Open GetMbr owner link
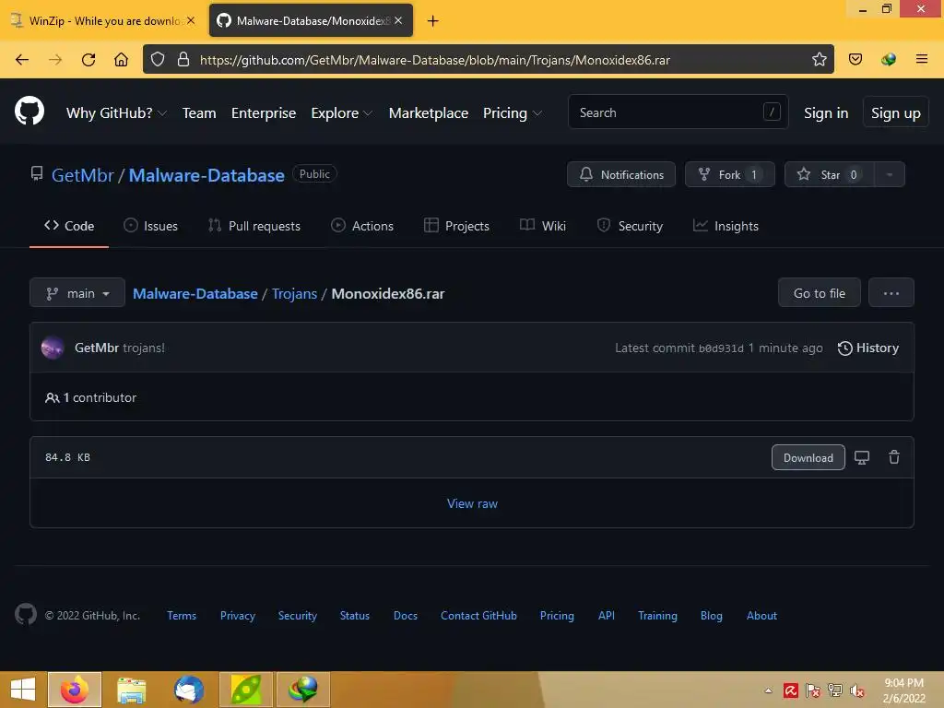The width and height of the screenshot is (944, 708). (82, 175)
